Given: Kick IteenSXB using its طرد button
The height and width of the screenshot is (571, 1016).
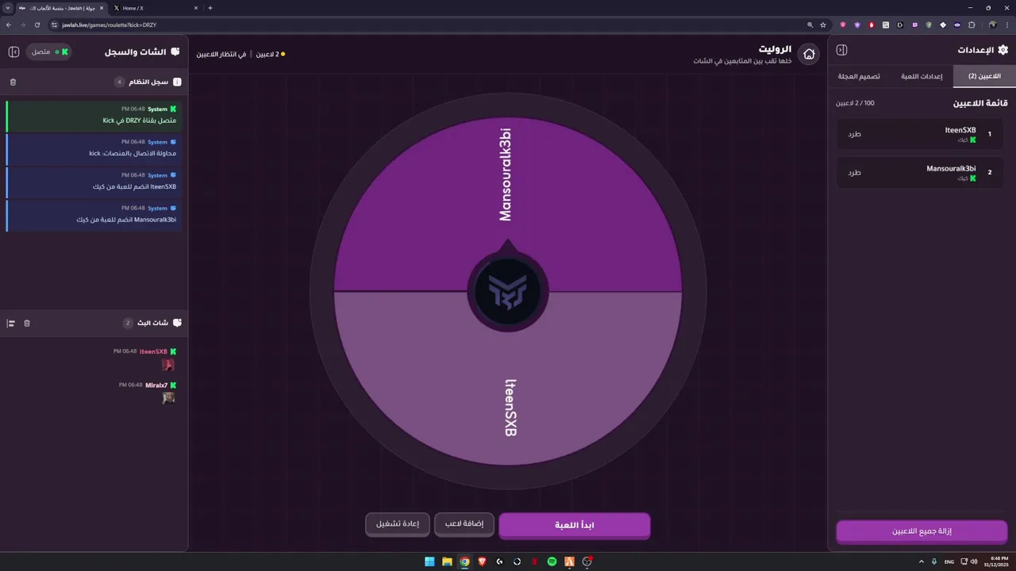Looking at the screenshot, I should point(854,134).
